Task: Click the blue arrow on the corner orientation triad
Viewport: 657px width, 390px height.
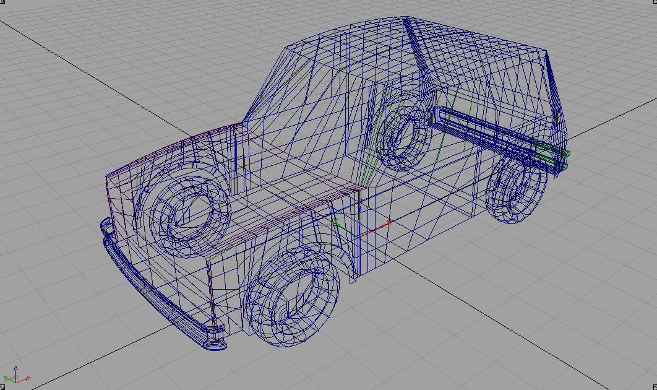Action: tap(15, 368)
